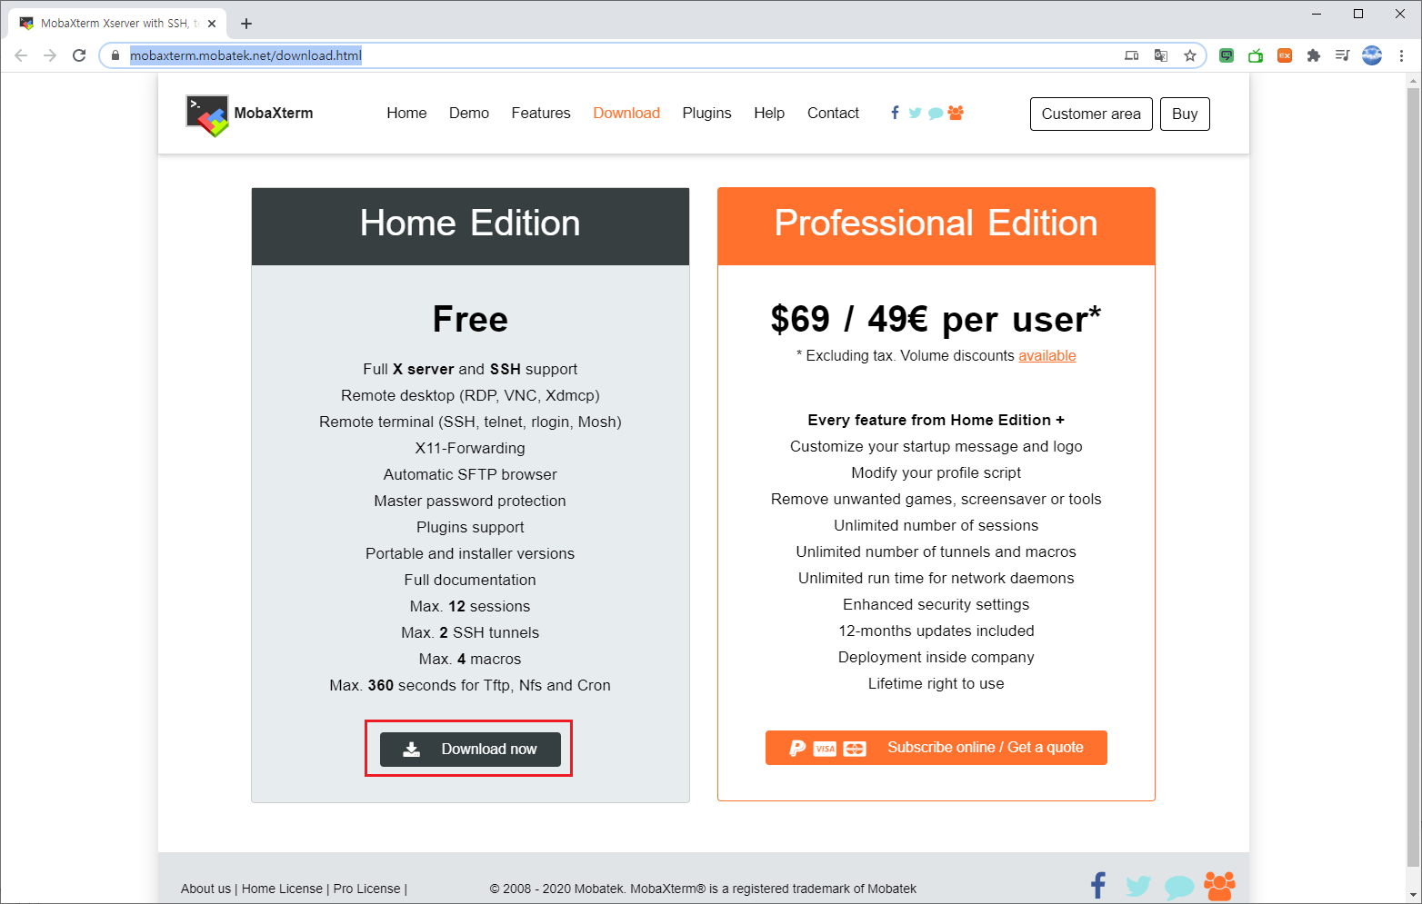Open the Help menu item
The width and height of the screenshot is (1422, 904).
[x=769, y=113]
